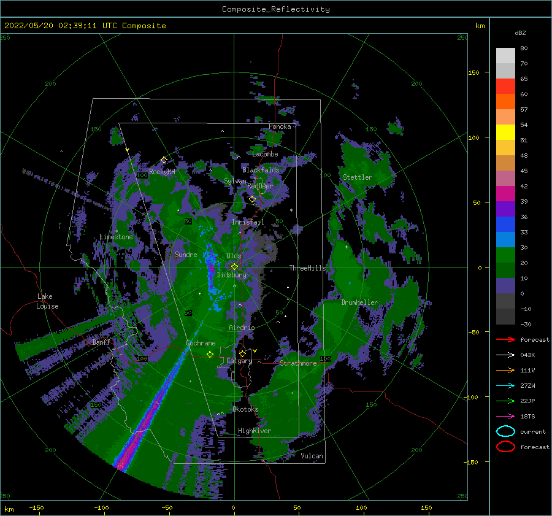Click the red forecast ellipse icon
Screen dimensions: 552x516
505,447
